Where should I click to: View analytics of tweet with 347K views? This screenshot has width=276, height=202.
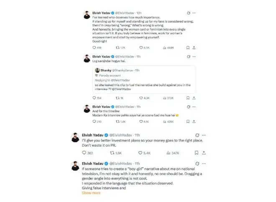click(x=173, y=153)
